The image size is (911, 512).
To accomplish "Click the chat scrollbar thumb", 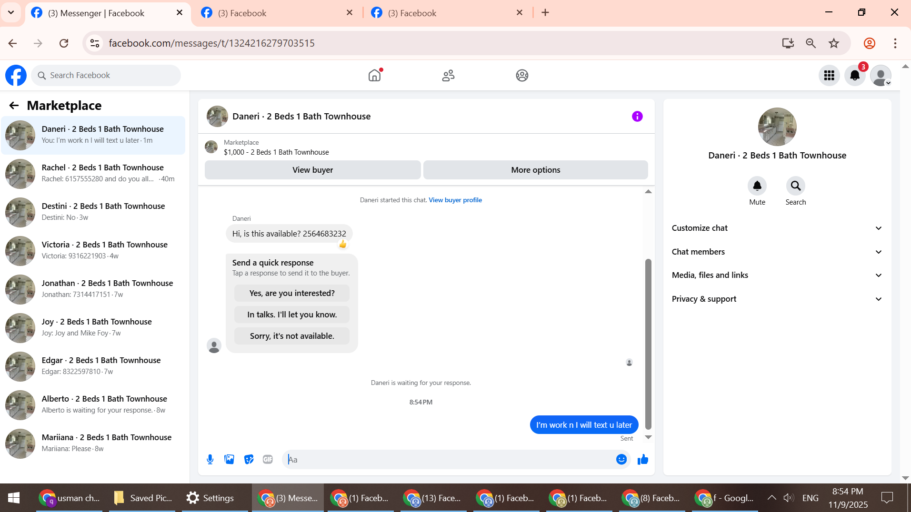I will tap(648, 344).
